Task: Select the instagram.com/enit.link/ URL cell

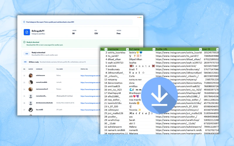Action: click(178, 66)
